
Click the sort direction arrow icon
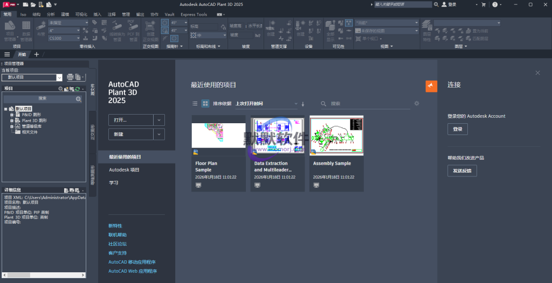303,104
